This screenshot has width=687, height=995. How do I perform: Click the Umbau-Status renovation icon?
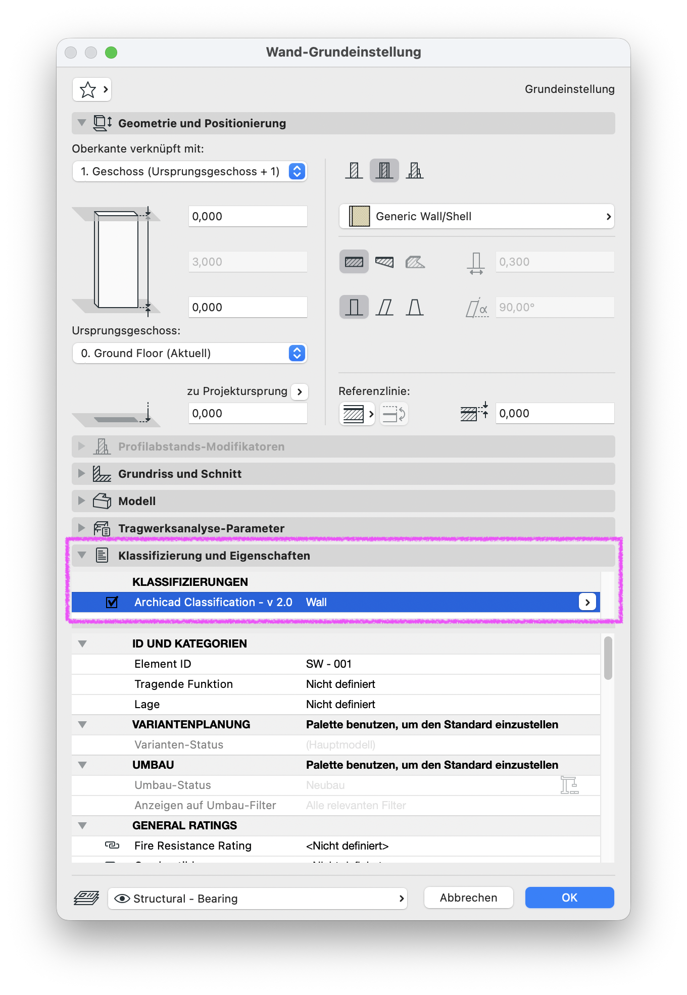pyautogui.click(x=569, y=785)
